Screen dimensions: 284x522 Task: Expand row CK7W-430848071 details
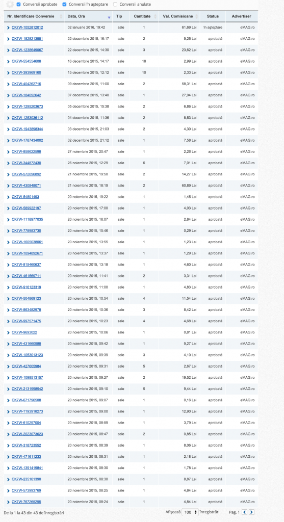pos(8,186)
